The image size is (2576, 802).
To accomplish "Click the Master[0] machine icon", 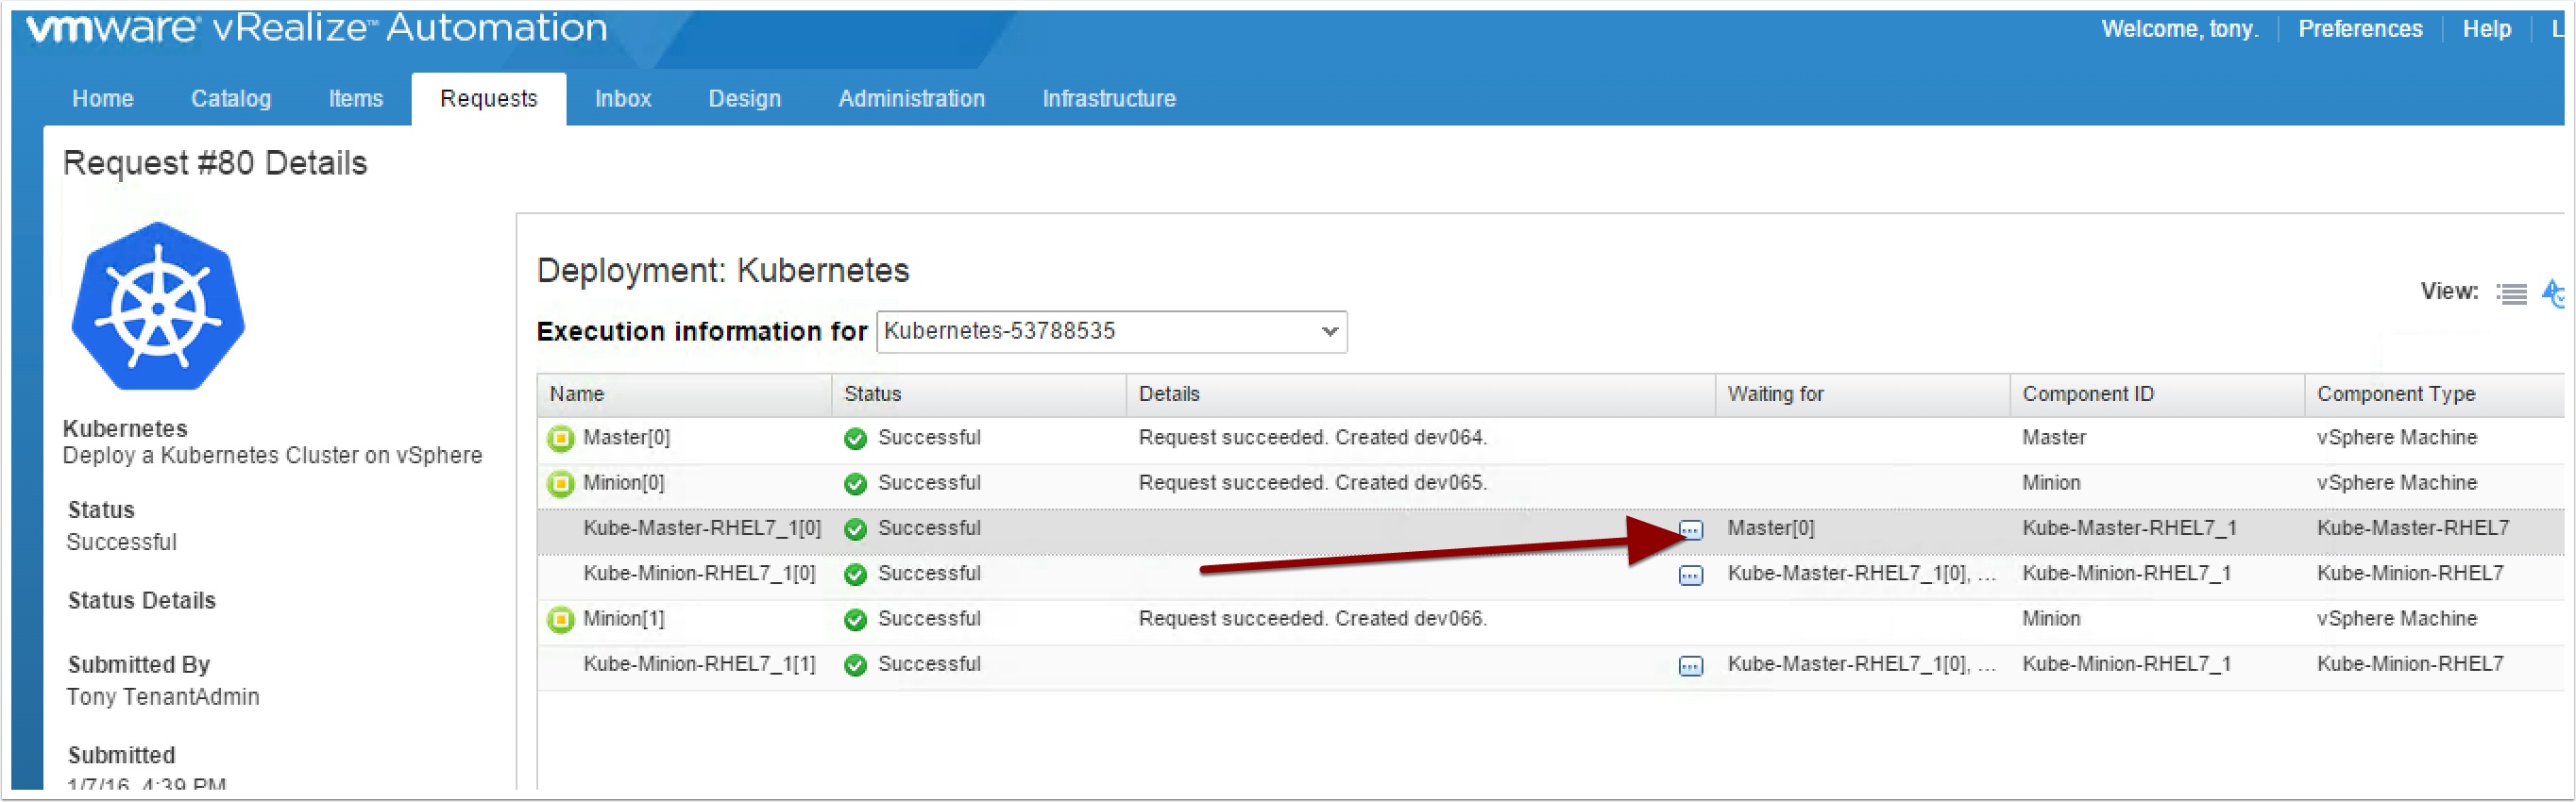I will coord(561,439).
